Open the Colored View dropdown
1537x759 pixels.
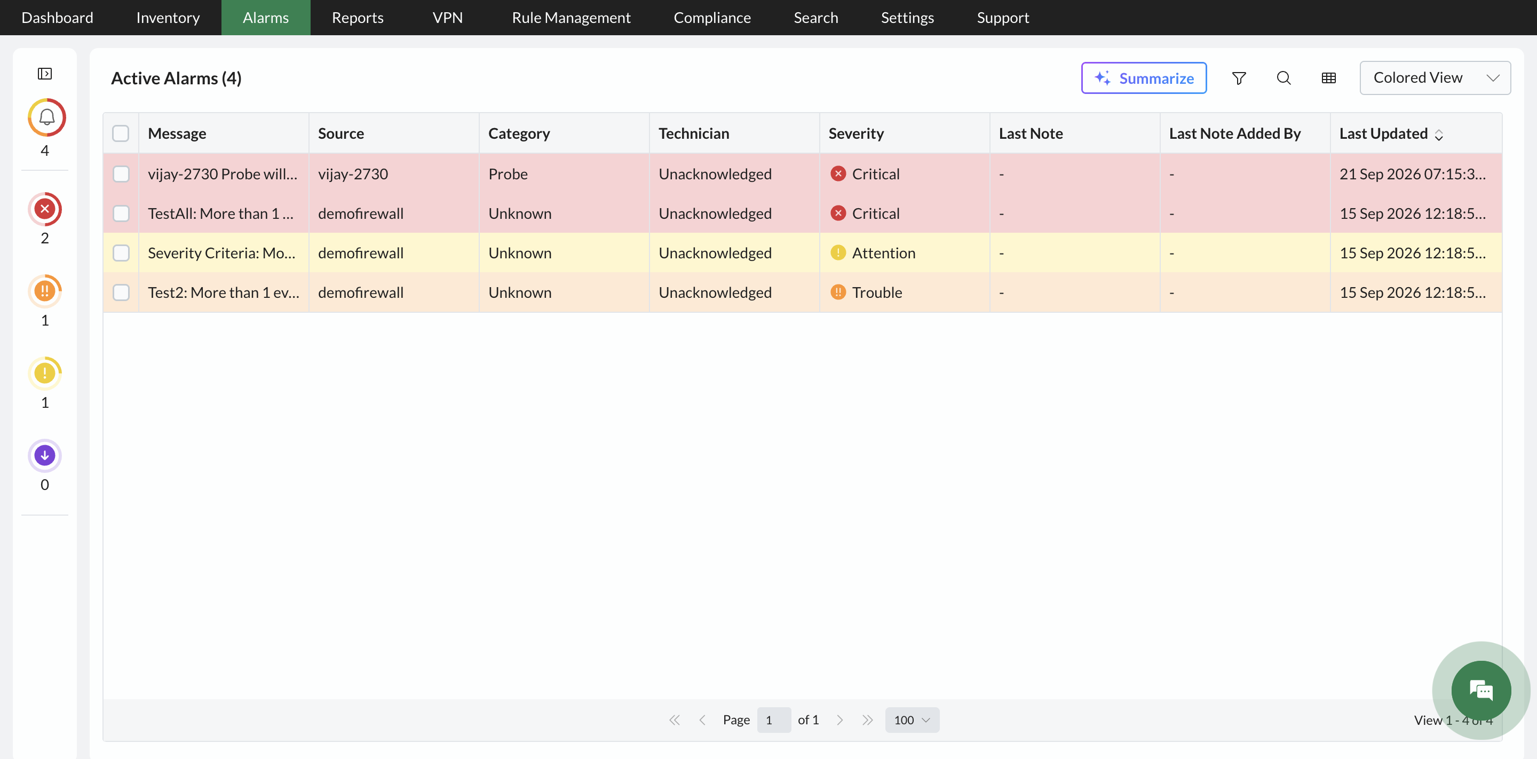(1435, 77)
